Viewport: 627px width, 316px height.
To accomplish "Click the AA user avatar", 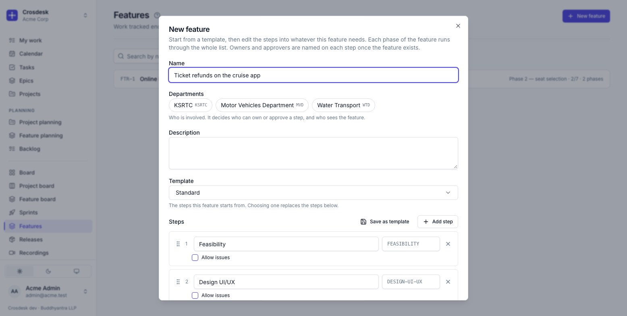I will pos(15,291).
